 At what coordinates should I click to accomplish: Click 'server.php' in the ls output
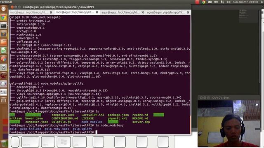[141, 122]
